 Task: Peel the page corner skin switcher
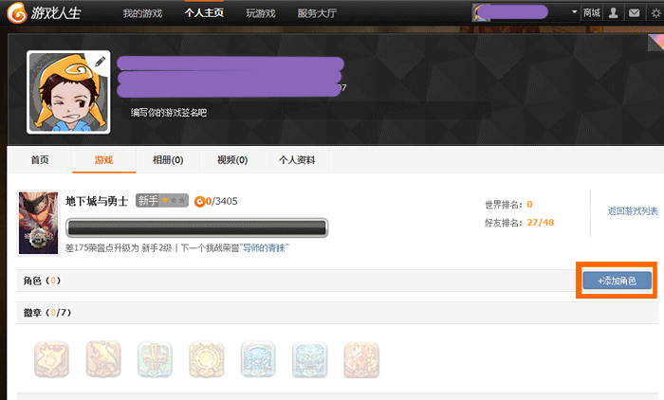click(655, 42)
